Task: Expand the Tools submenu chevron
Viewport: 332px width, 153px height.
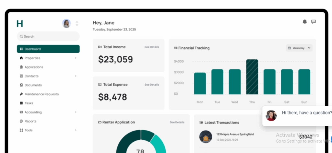Action: click(76, 130)
